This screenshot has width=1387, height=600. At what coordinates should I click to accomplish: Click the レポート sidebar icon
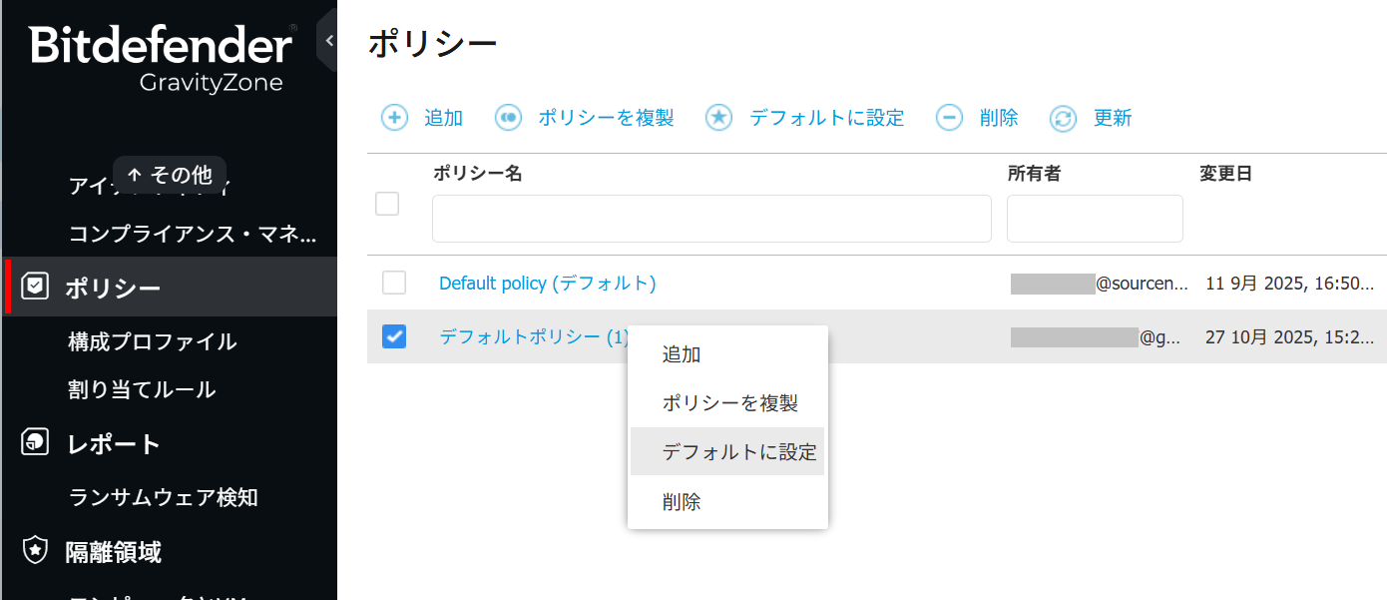tap(35, 442)
